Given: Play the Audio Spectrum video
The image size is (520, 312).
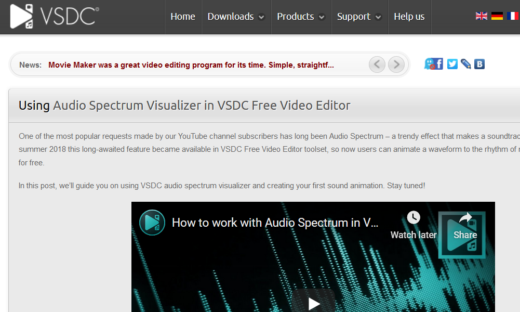Looking at the screenshot, I should click(313, 303).
